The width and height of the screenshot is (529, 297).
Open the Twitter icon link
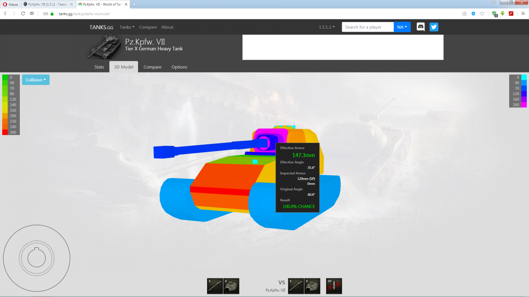pos(434,27)
